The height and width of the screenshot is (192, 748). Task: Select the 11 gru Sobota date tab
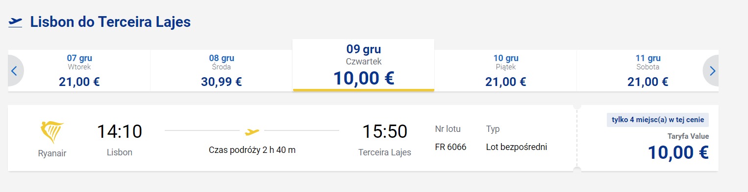648,70
